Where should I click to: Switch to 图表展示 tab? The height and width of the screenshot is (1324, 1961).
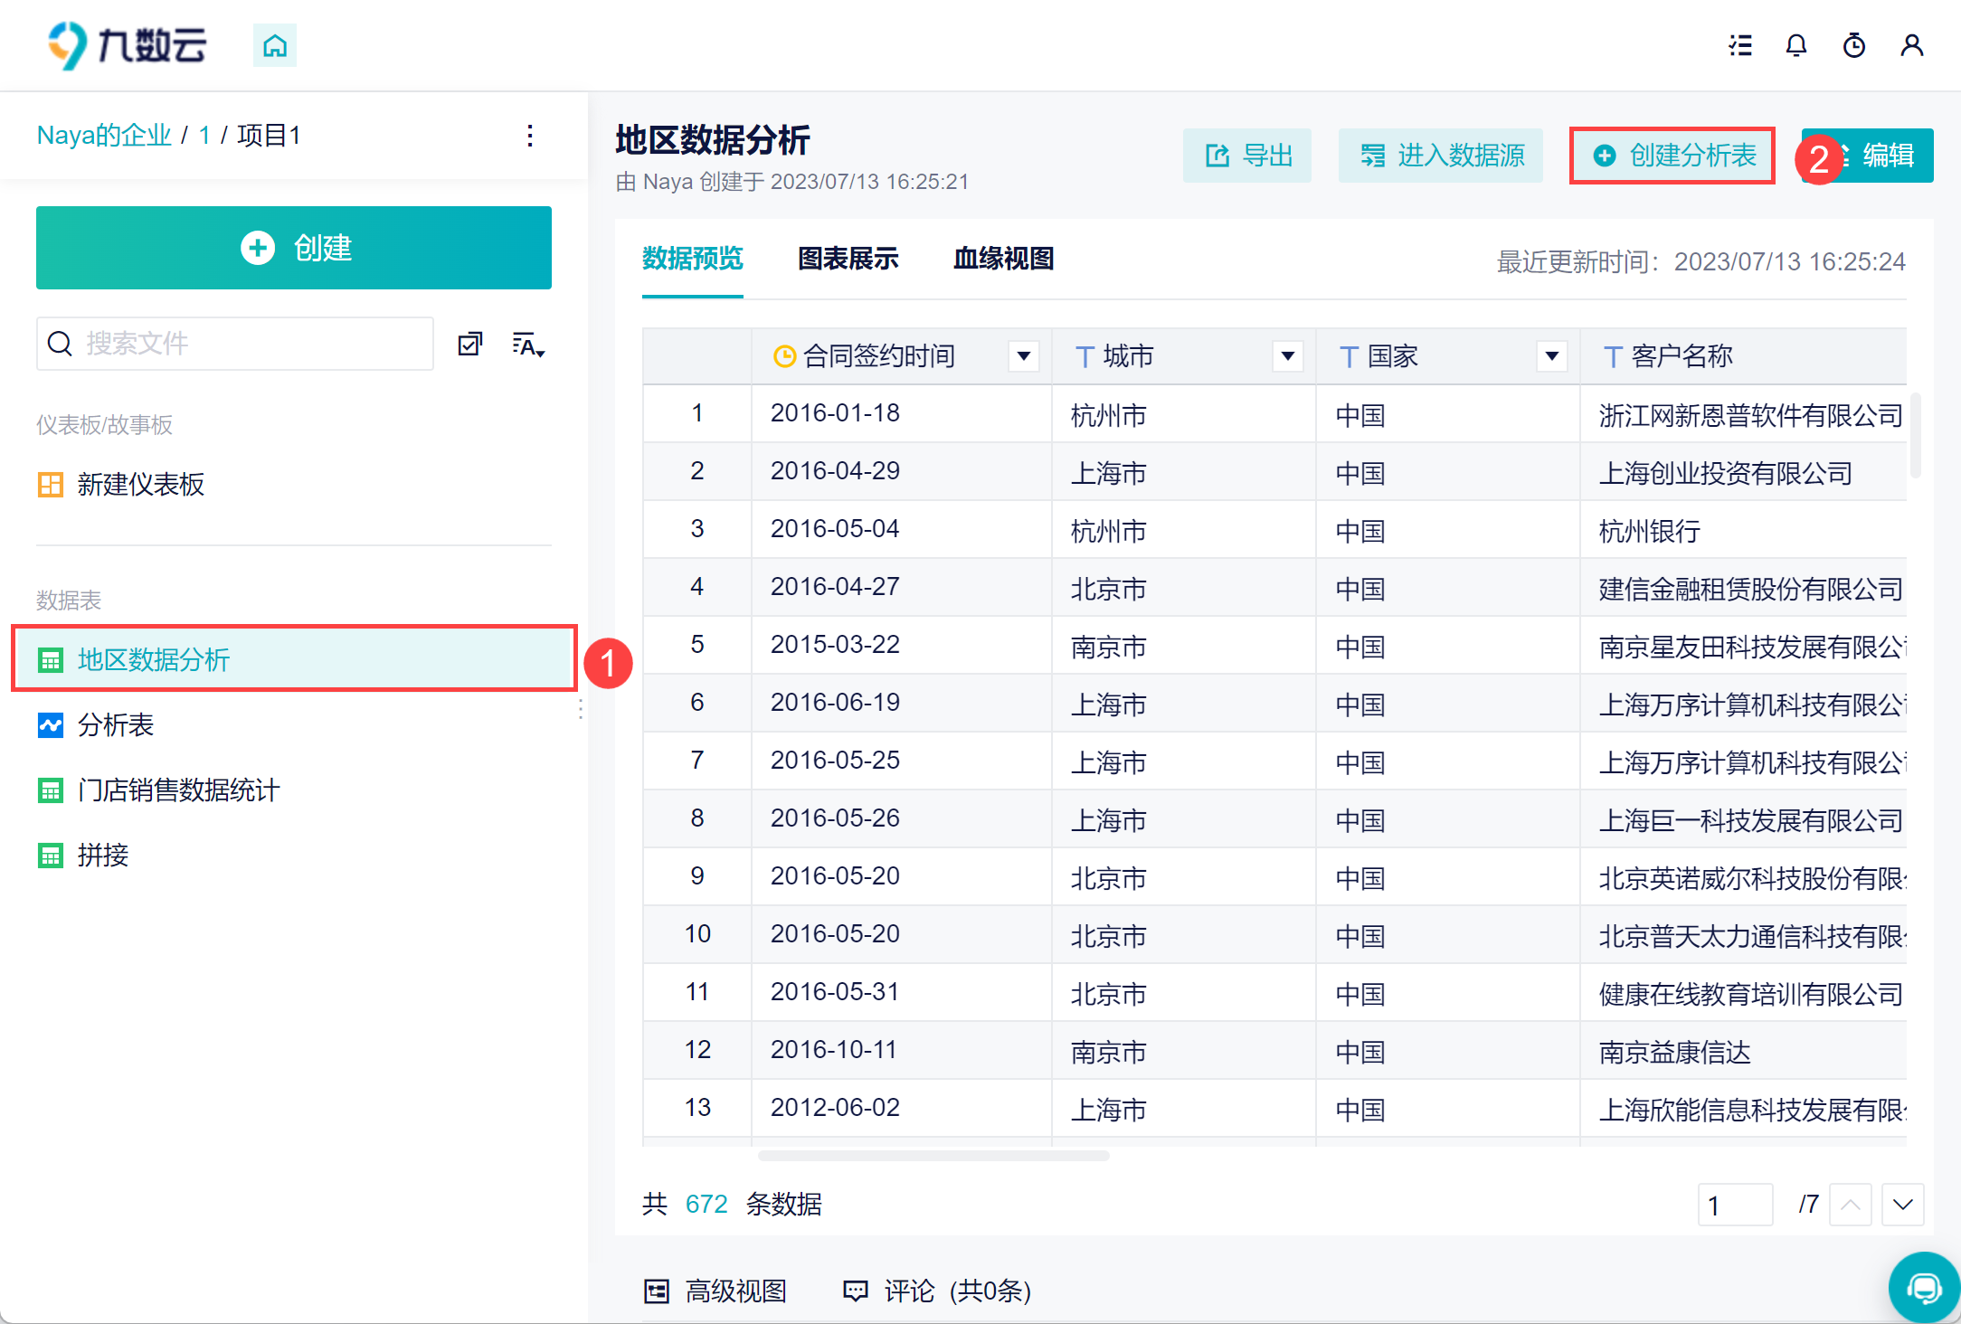point(848,260)
